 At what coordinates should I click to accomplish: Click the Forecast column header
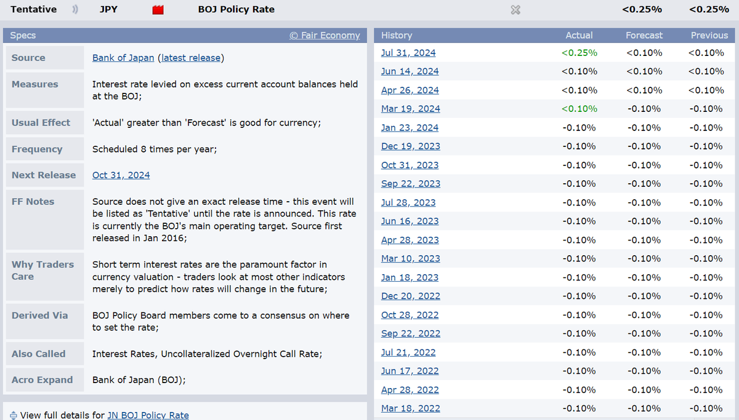click(644, 36)
